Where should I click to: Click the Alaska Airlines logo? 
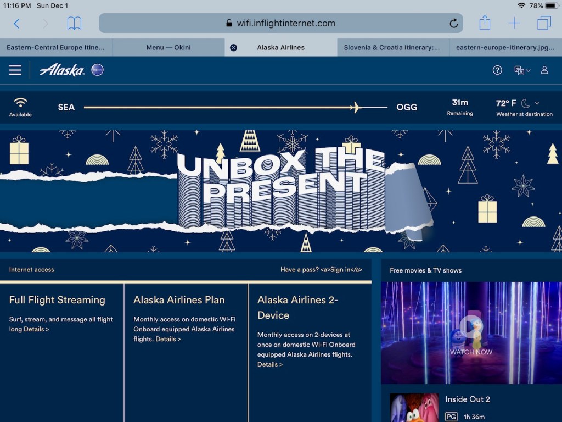(x=62, y=70)
